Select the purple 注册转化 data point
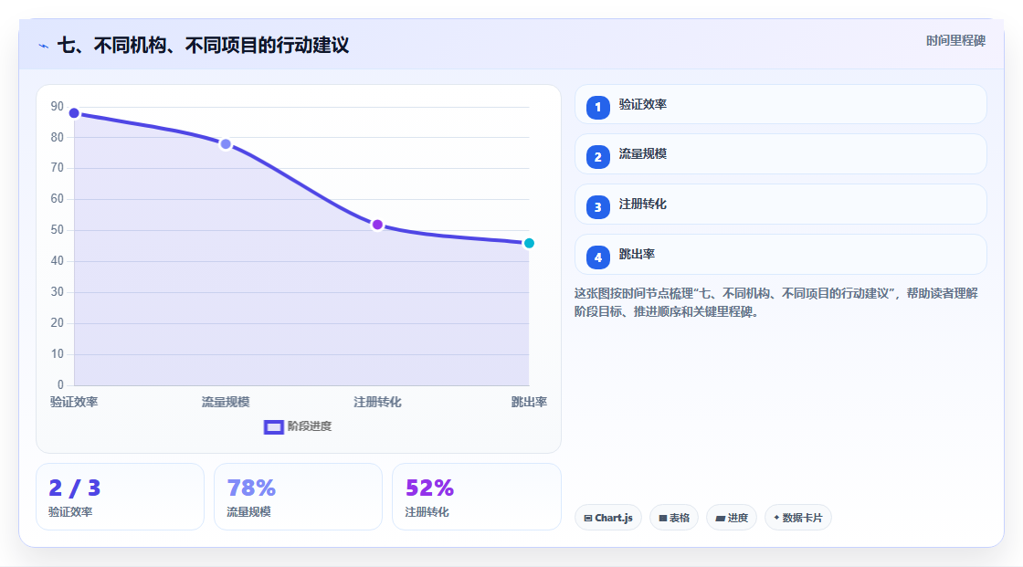 tap(377, 225)
